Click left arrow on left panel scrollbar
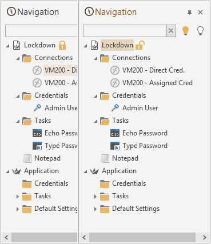The height and width of the screenshot is (244, 211). (x=6, y=237)
